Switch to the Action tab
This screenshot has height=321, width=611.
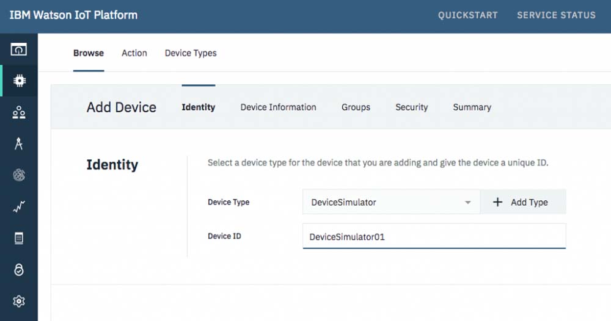point(134,53)
